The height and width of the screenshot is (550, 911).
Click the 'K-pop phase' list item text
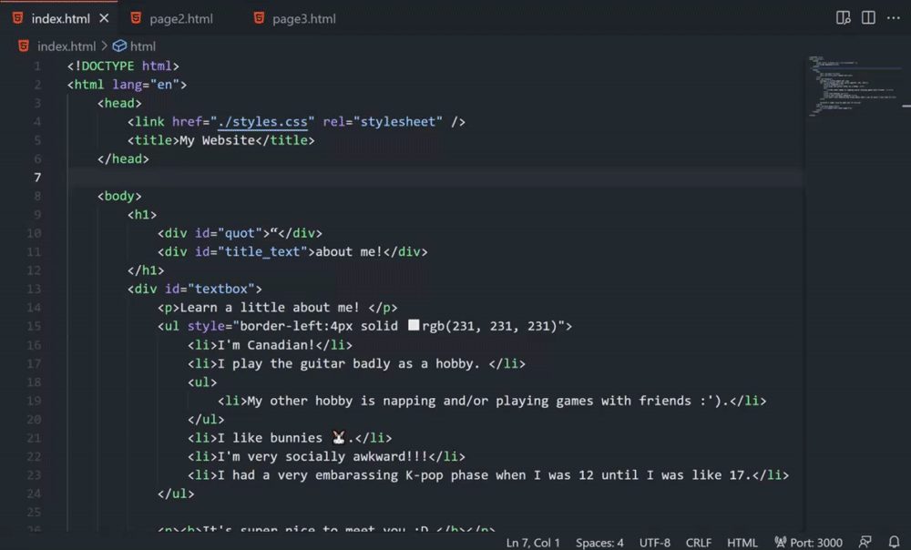click(485, 475)
